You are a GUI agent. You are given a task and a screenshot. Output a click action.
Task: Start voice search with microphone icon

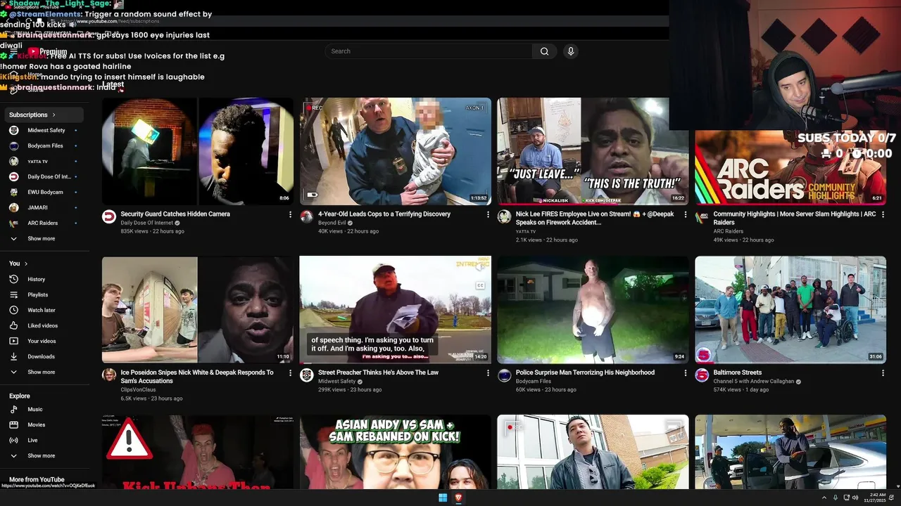(571, 51)
